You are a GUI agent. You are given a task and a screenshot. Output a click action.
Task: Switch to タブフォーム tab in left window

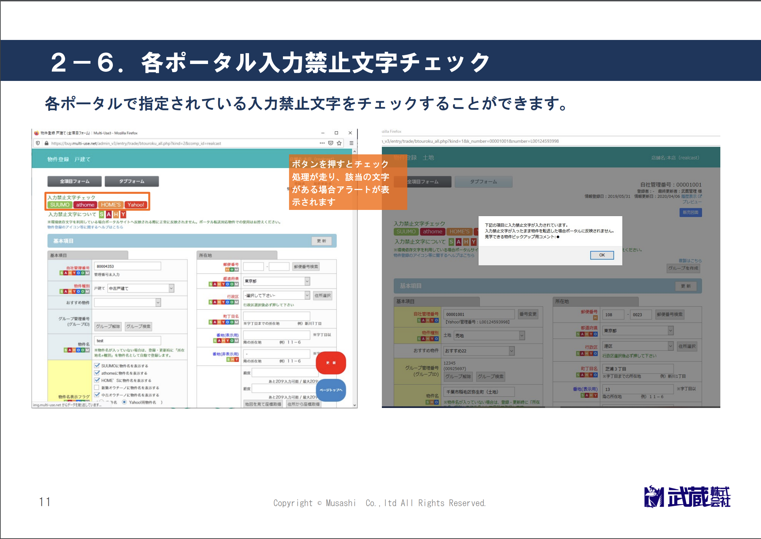(131, 181)
